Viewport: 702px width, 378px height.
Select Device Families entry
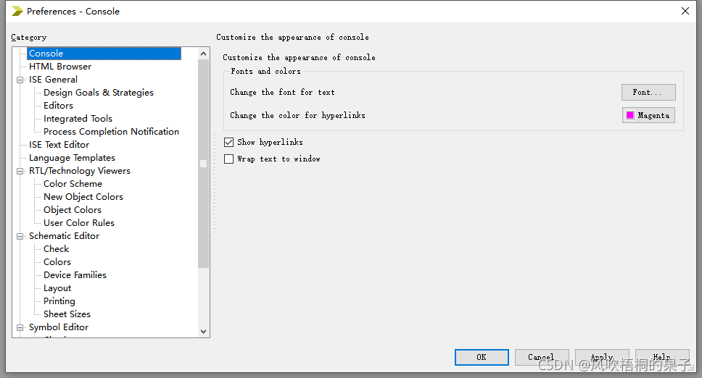pos(75,274)
